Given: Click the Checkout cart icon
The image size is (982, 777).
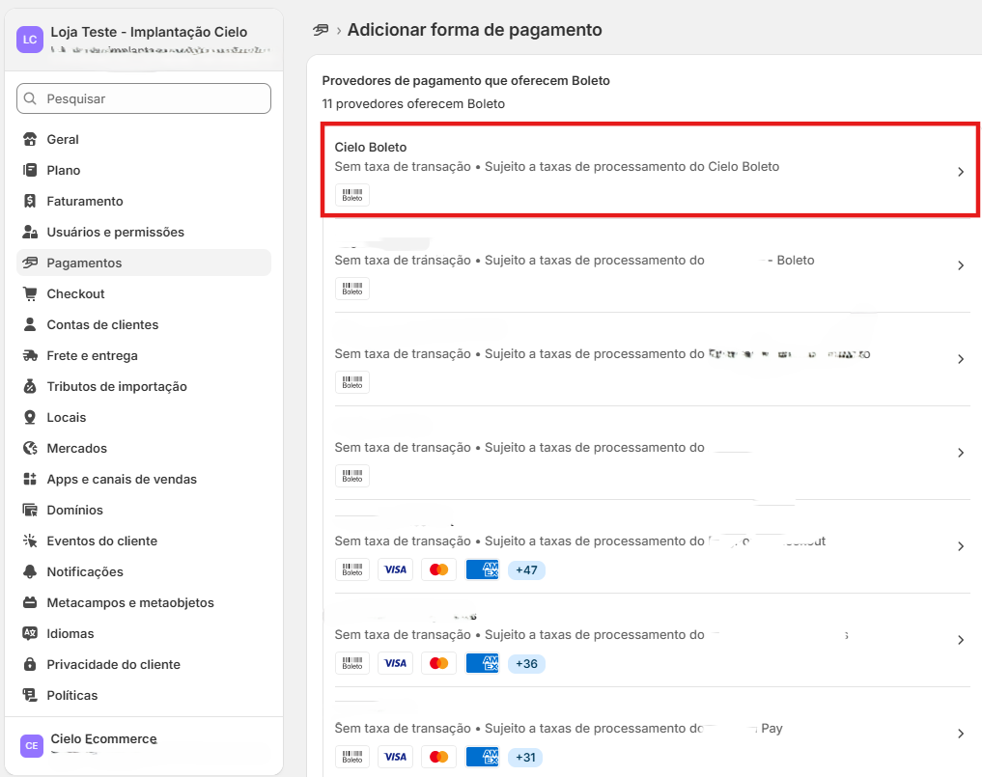Looking at the screenshot, I should pos(29,293).
